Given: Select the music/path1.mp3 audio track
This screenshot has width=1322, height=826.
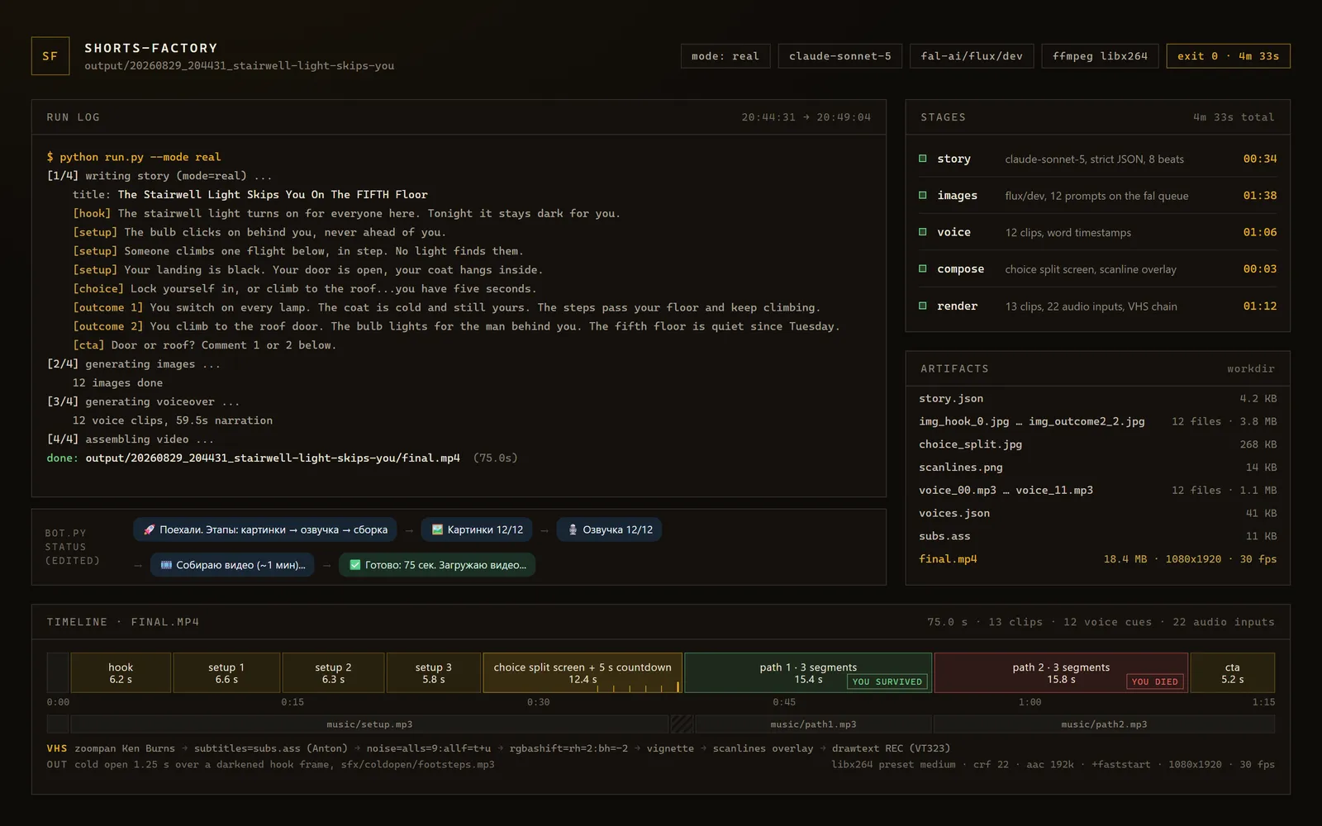Looking at the screenshot, I should tap(813, 724).
